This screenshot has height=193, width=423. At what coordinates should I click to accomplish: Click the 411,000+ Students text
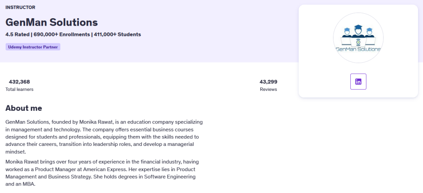pyautogui.click(x=117, y=34)
